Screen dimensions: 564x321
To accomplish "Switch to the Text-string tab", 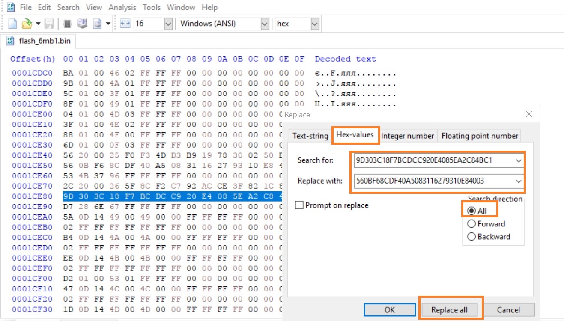I will [310, 136].
